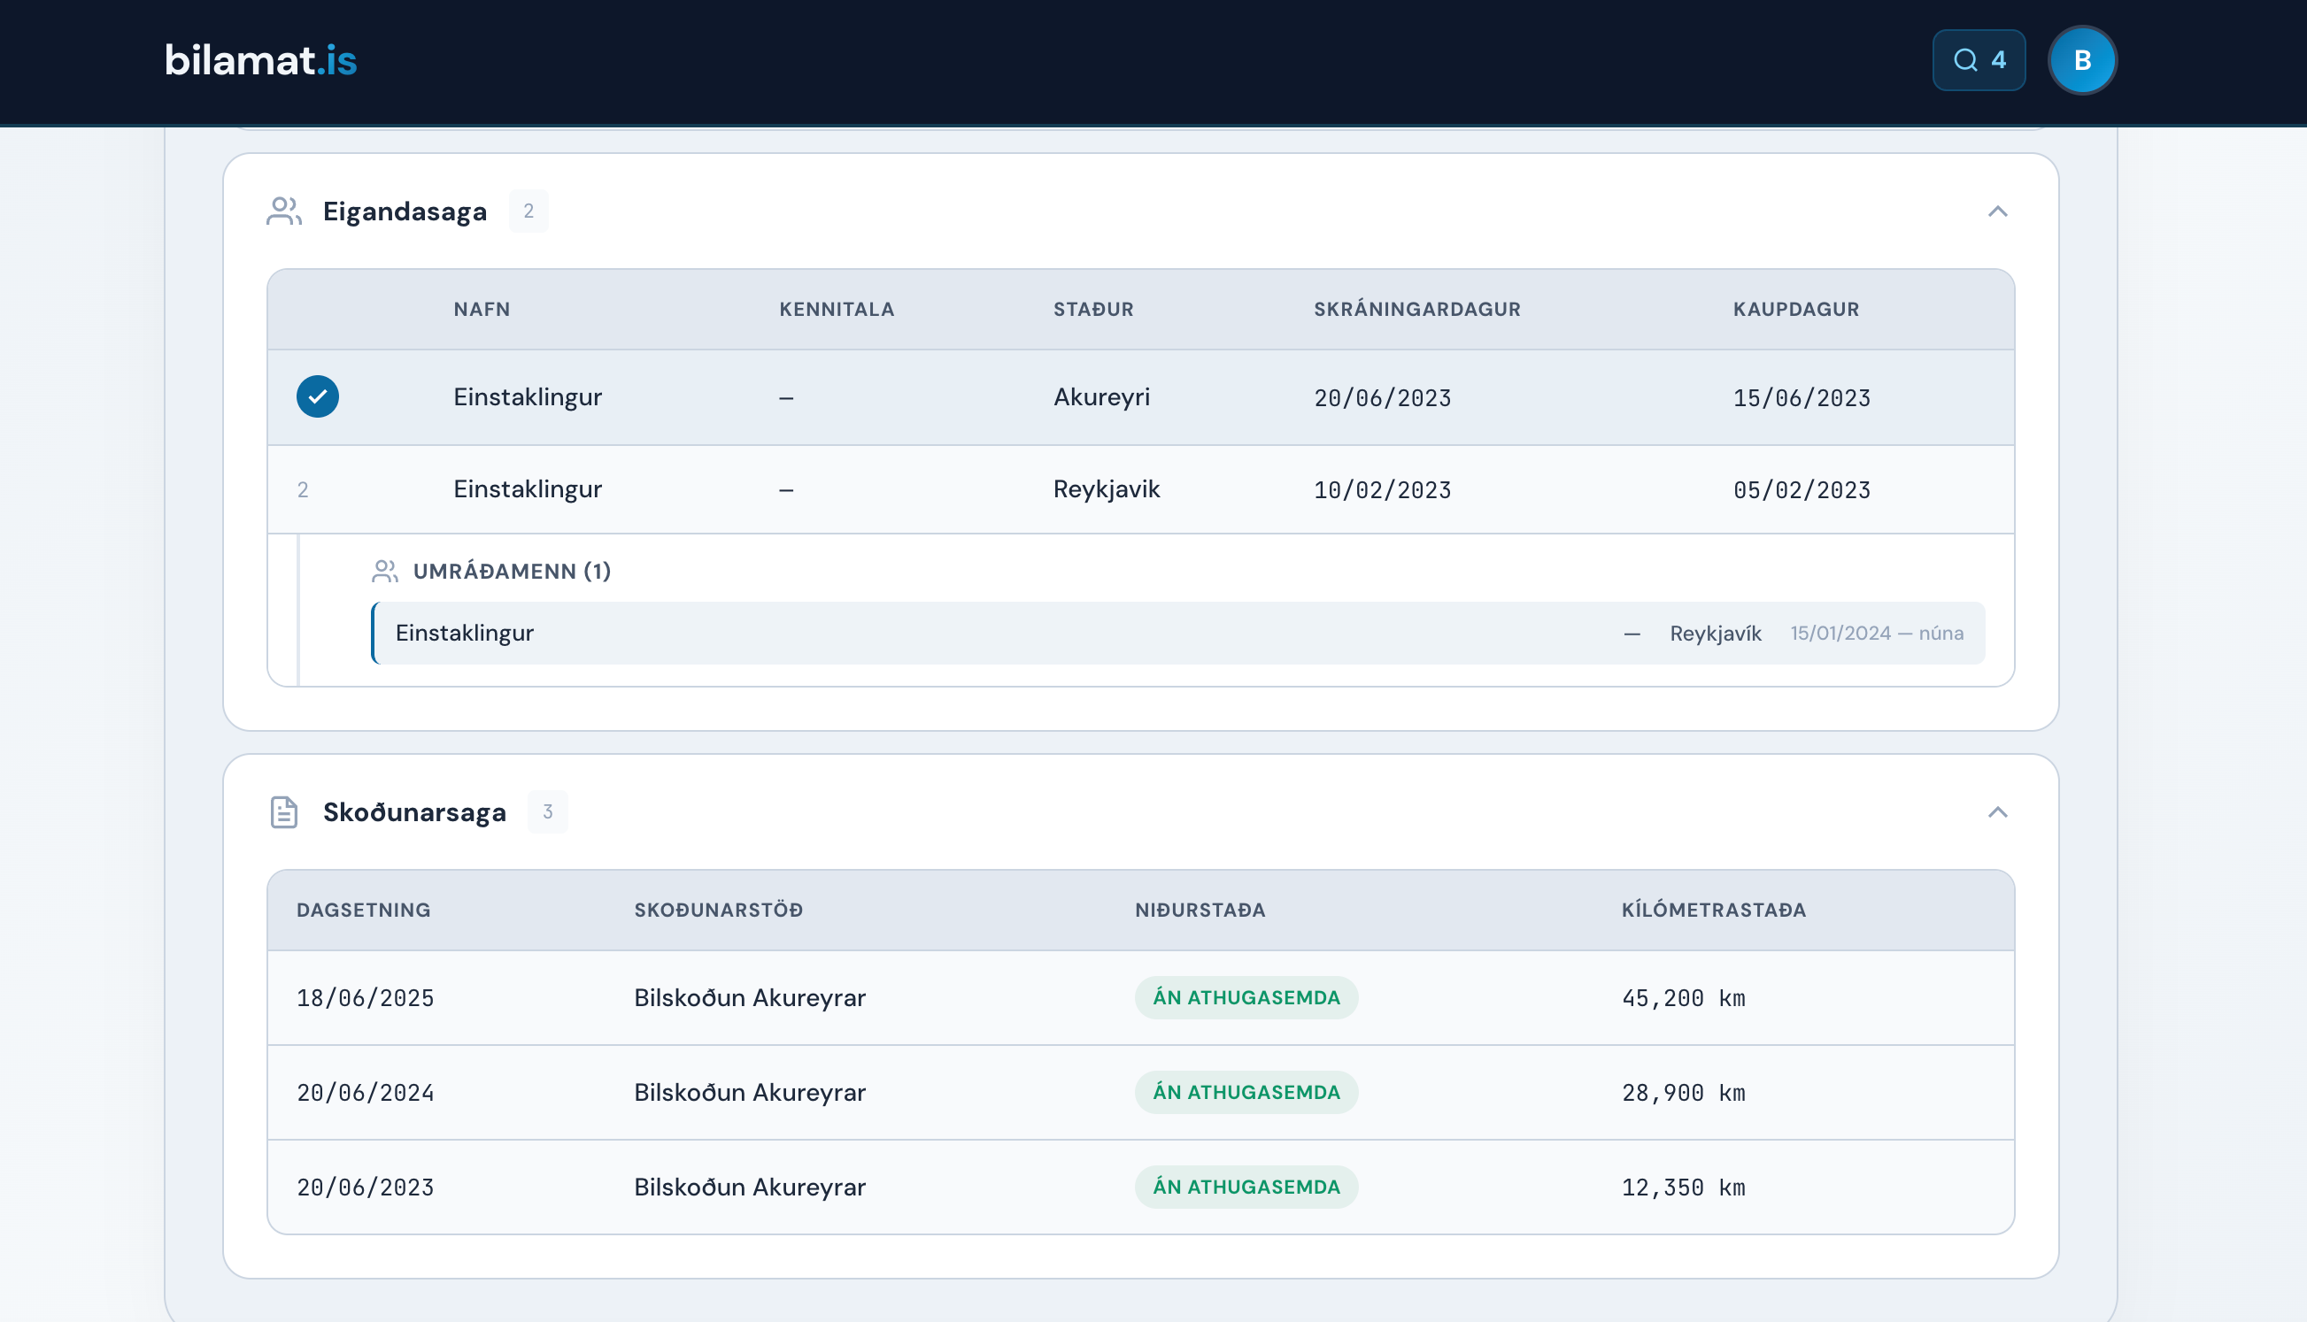Open the search counter button showing 4

coord(1979,60)
